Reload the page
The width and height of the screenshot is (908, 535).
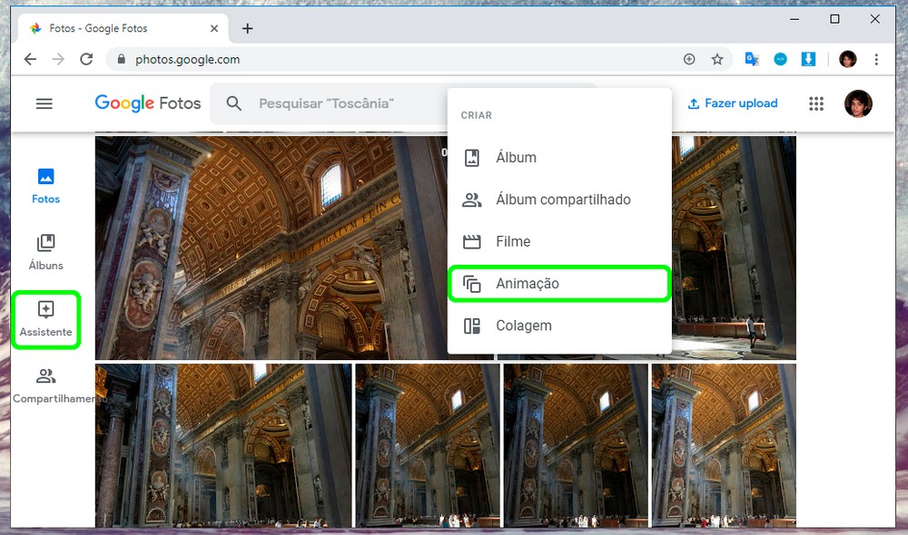[x=86, y=59]
